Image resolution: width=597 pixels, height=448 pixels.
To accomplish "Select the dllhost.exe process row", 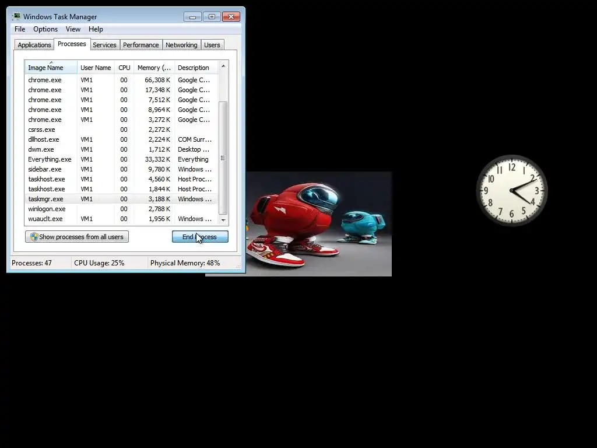I will click(x=121, y=139).
